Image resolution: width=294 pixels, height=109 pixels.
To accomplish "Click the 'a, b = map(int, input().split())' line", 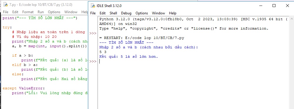I will (49, 46).
